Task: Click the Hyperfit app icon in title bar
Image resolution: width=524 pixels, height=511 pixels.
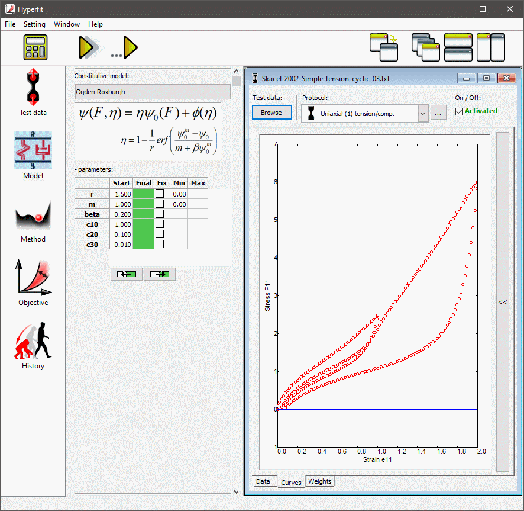Action: pos(10,9)
